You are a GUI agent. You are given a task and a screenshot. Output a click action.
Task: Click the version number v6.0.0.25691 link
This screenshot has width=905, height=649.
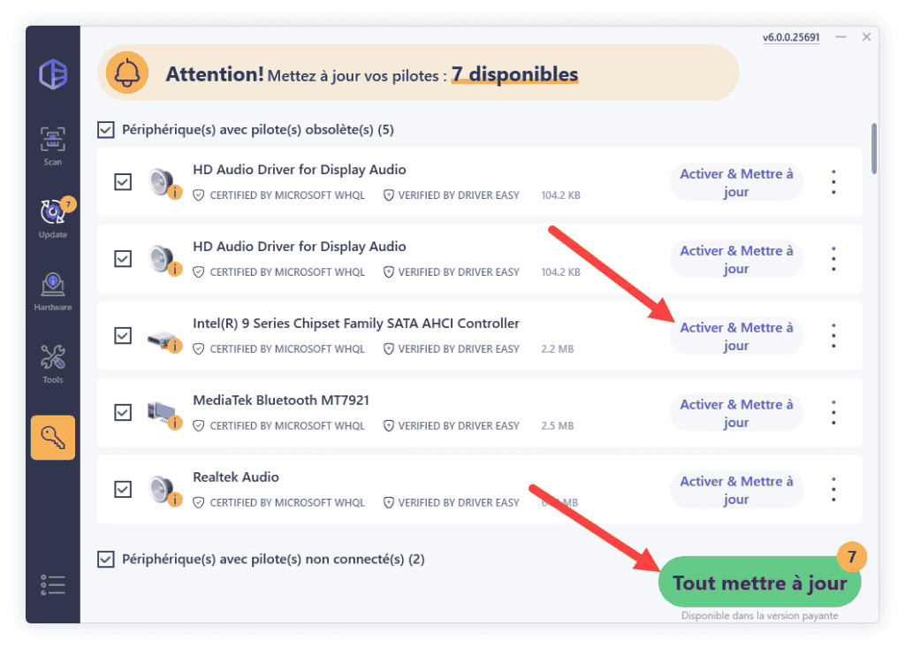791,37
